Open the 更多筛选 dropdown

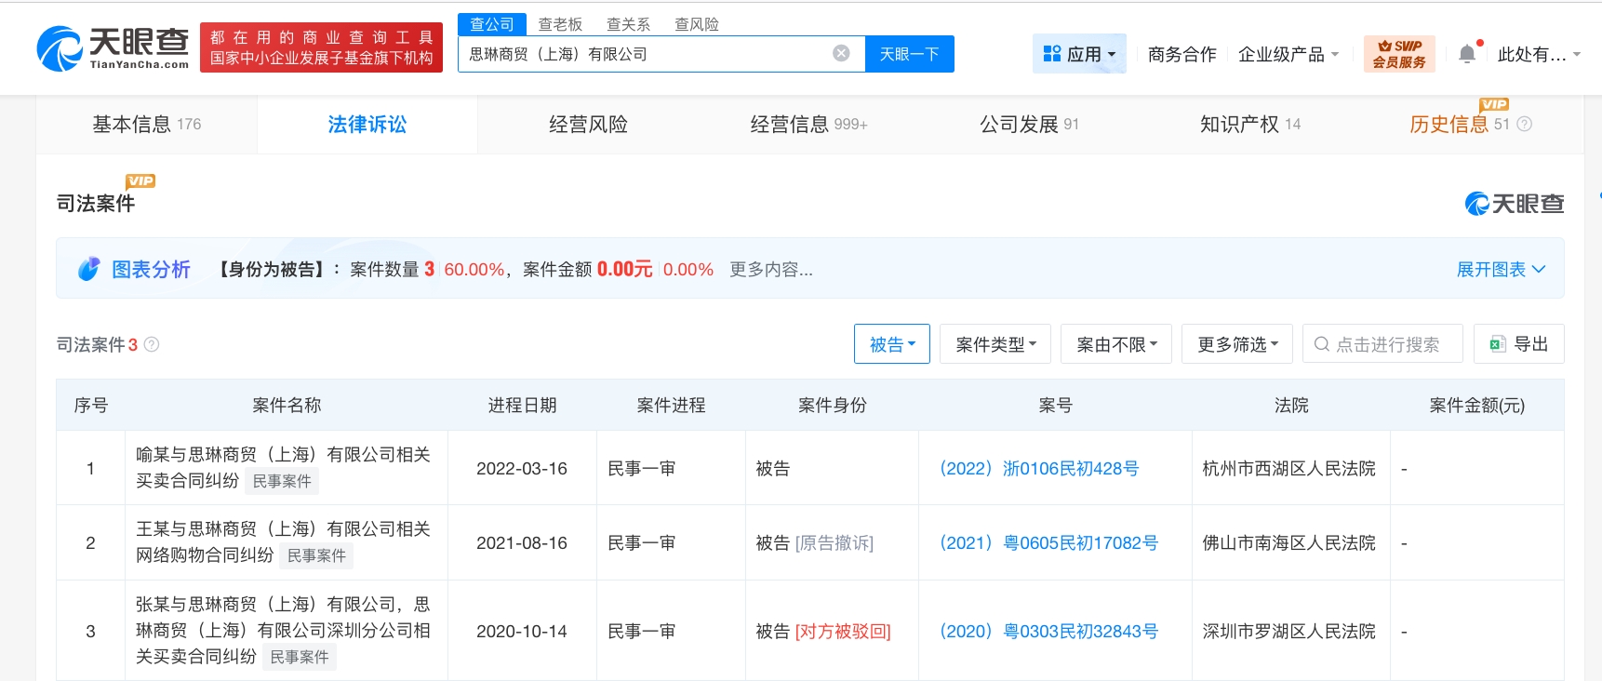point(1236,344)
